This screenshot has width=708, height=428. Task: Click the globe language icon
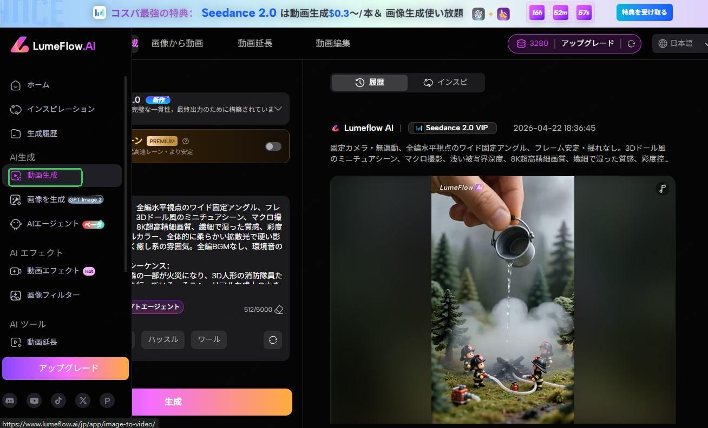click(663, 44)
